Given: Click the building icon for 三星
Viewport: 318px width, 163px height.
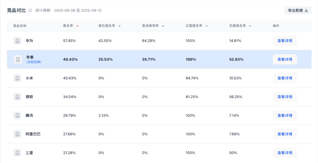Looking at the screenshot, I should click(17, 153).
